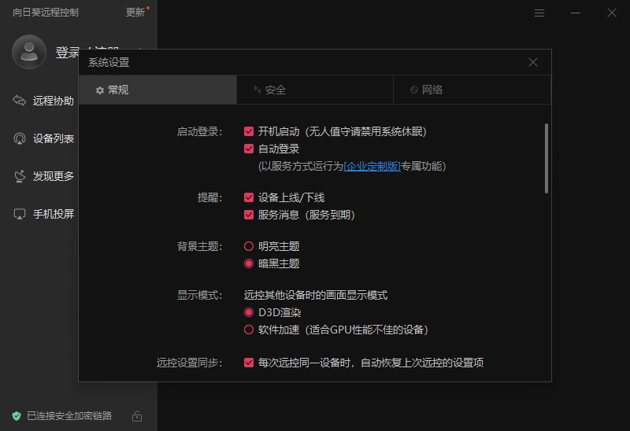Click 提醒 label
The height and width of the screenshot is (431, 630).
pos(209,197)
